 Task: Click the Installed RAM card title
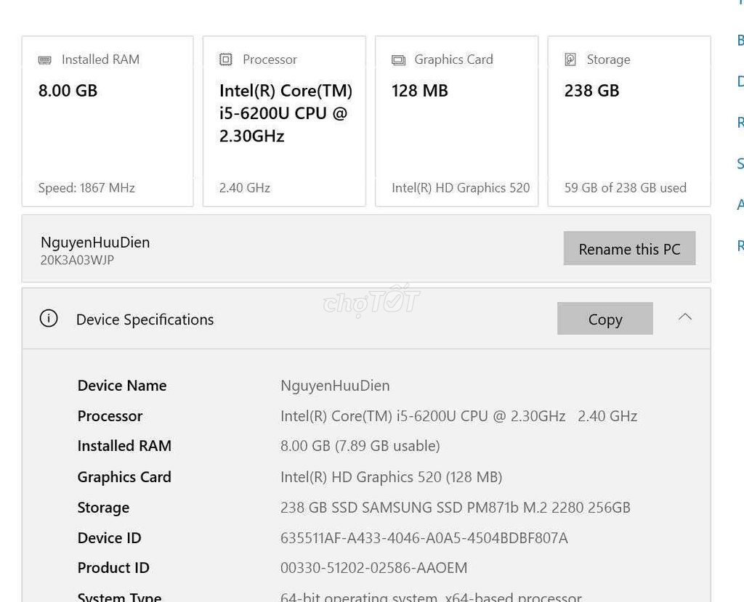[100, 60]
